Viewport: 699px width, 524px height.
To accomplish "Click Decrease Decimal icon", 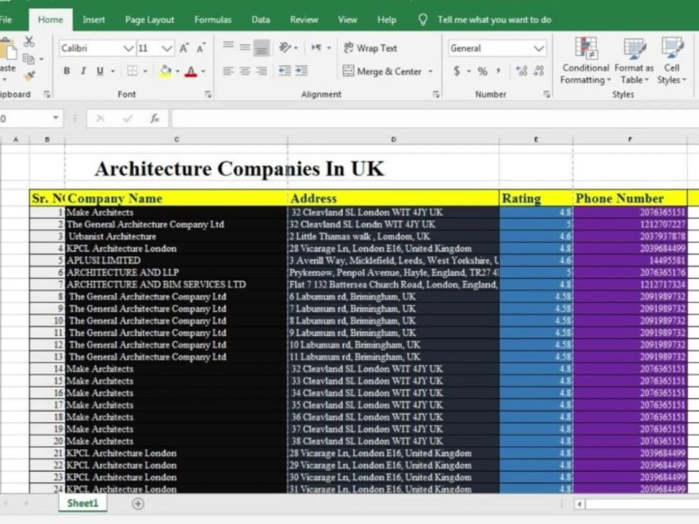I will (x=539, y=71).
